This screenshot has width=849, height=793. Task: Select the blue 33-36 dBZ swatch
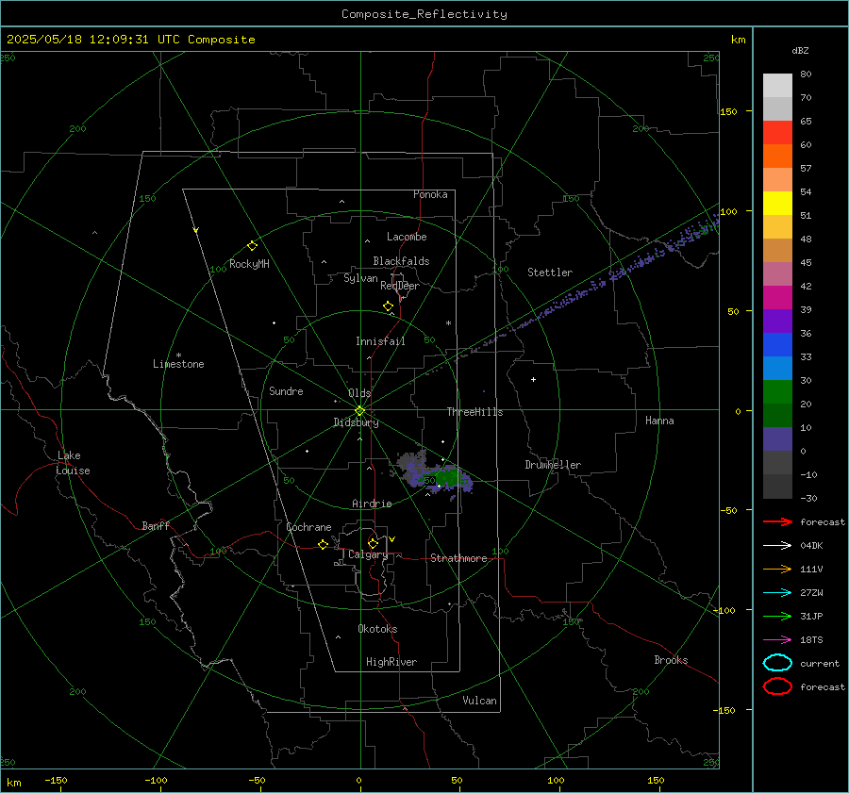click(777, 344)
